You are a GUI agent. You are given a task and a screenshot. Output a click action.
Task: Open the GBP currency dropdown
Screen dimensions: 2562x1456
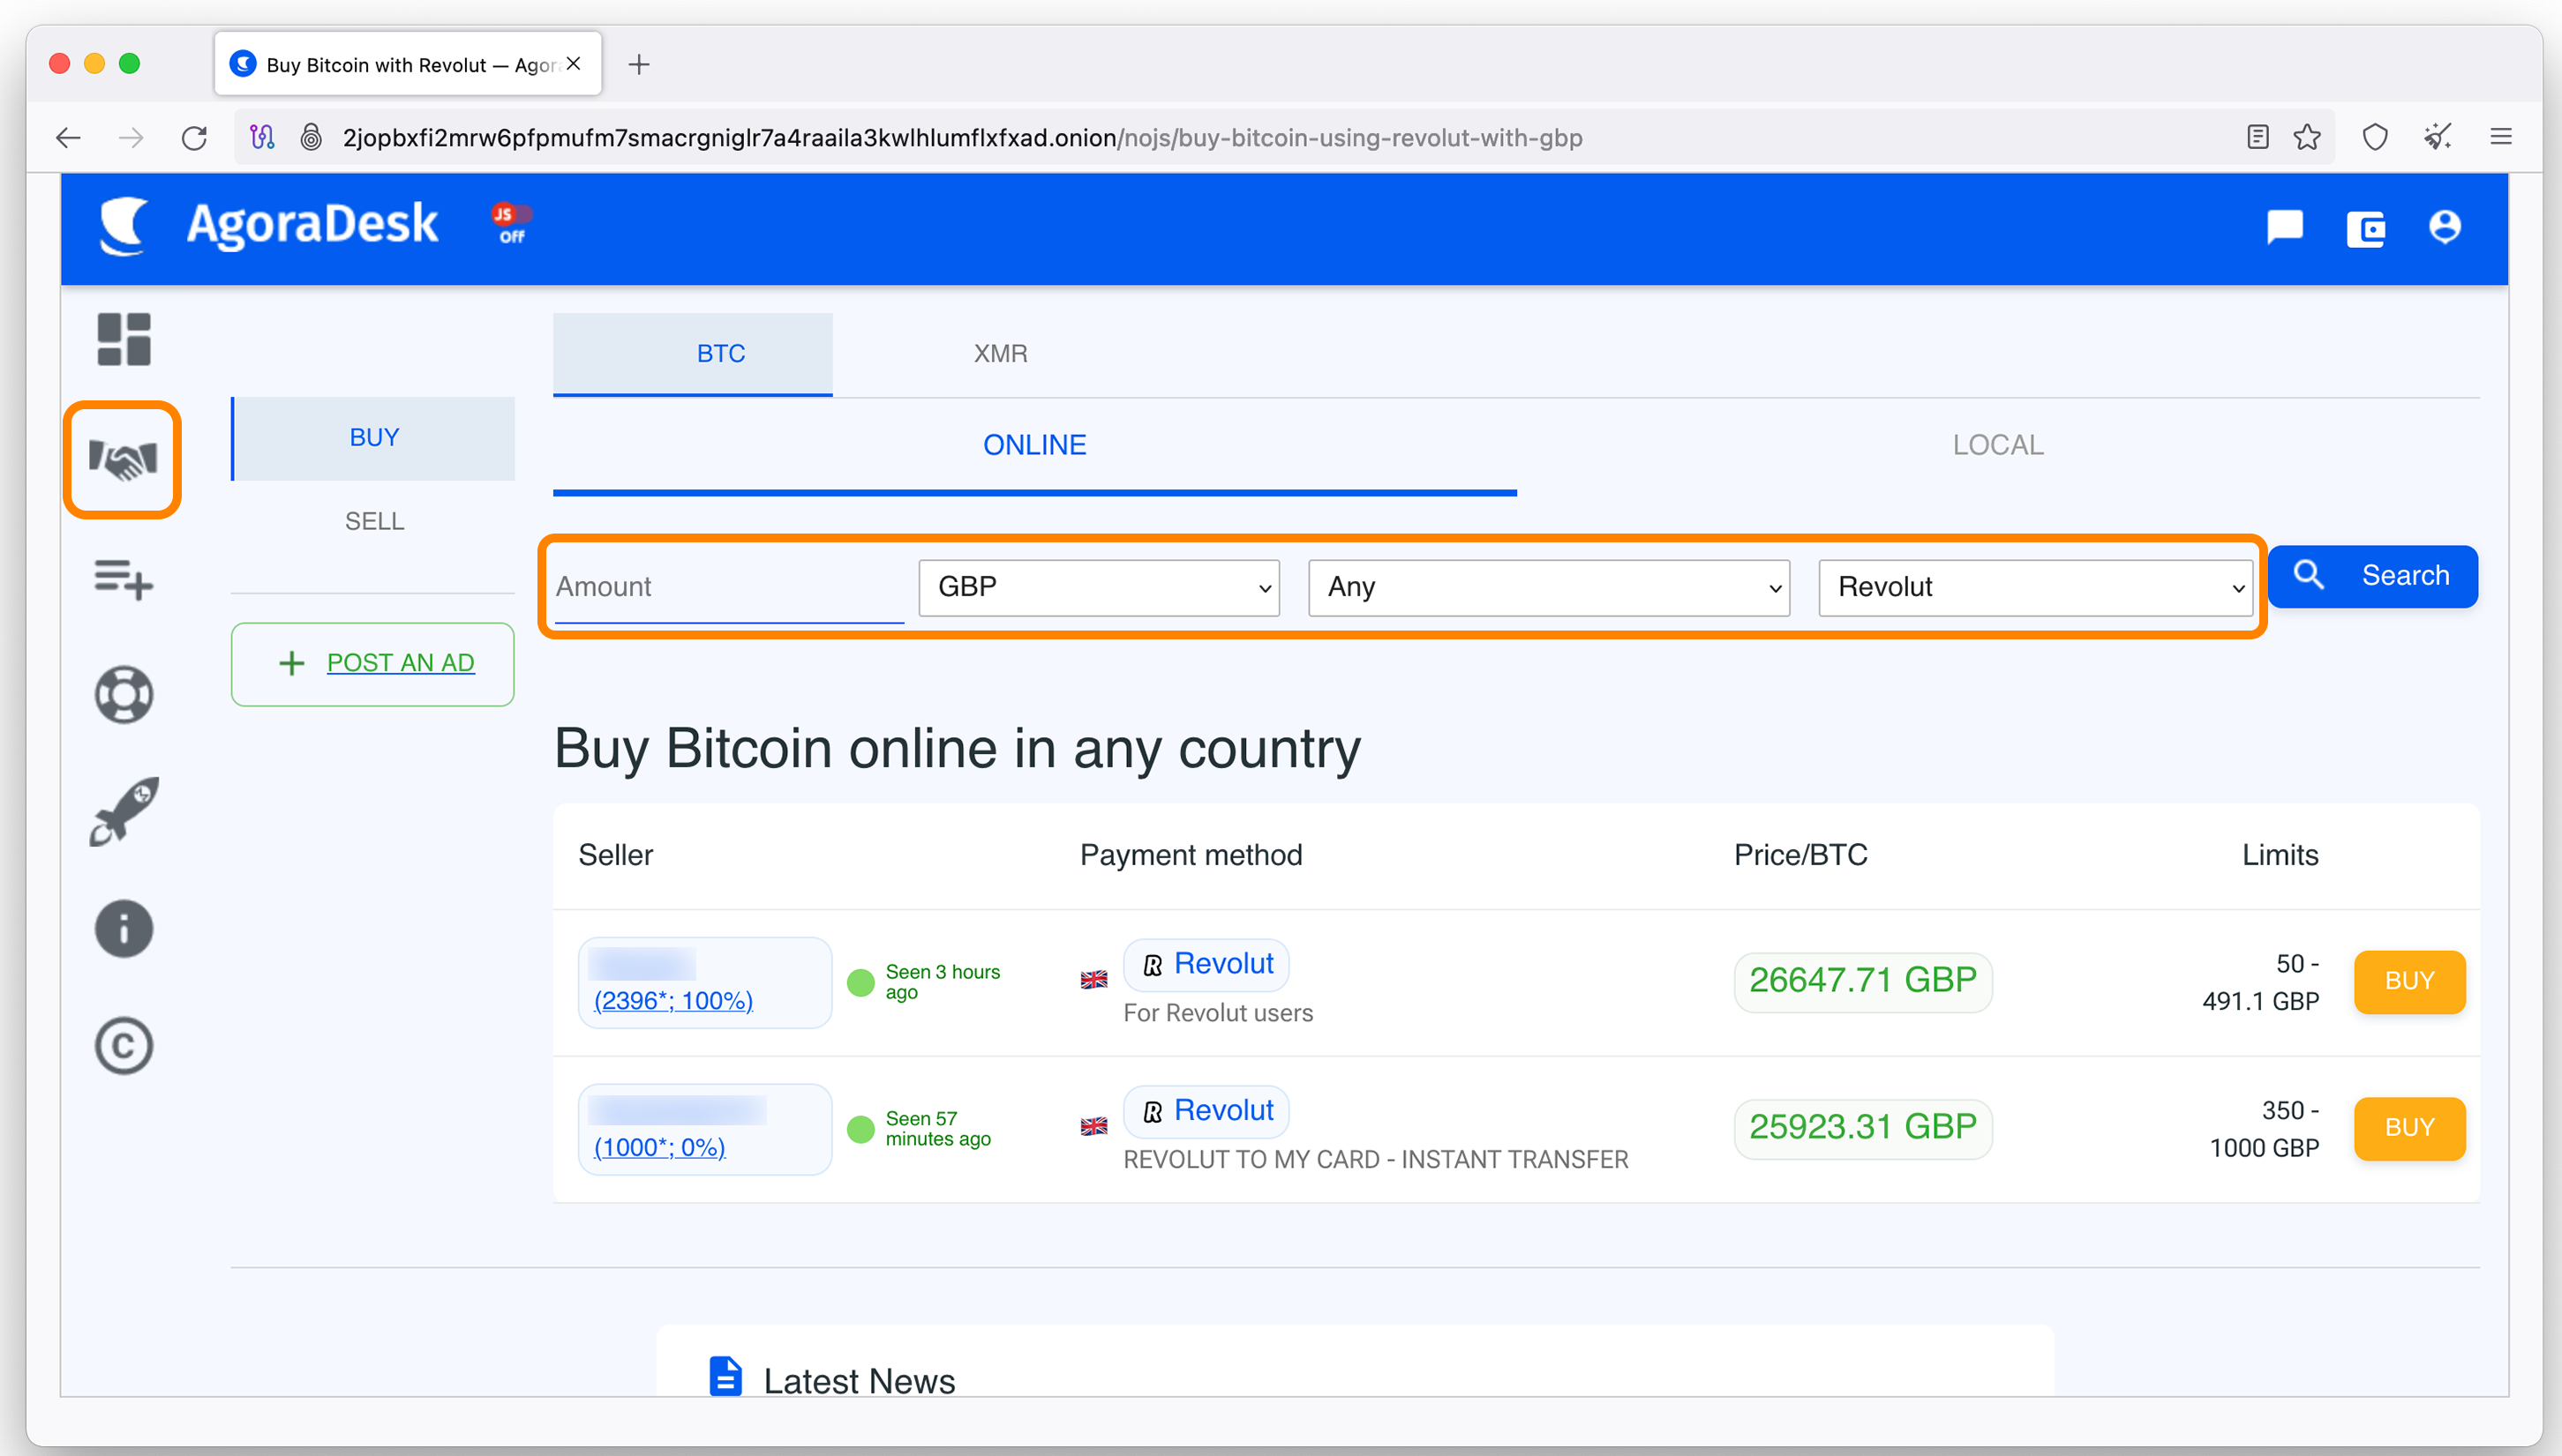click(x=1099, y=587)
